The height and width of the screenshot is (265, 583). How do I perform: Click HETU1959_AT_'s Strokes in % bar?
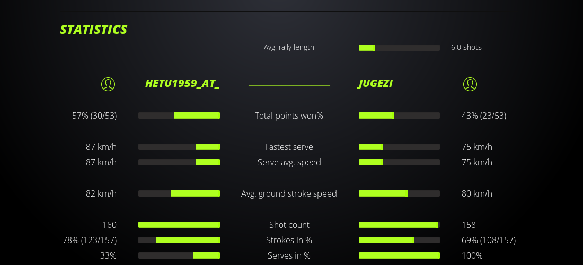click(x=179, y=240)
